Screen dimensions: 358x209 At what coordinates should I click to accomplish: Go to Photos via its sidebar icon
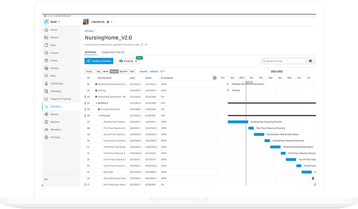tap(46, 68)
